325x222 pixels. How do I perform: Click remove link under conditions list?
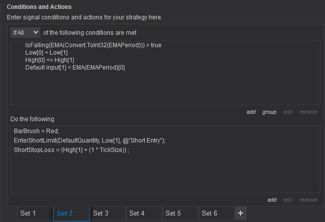click(308, 112)
